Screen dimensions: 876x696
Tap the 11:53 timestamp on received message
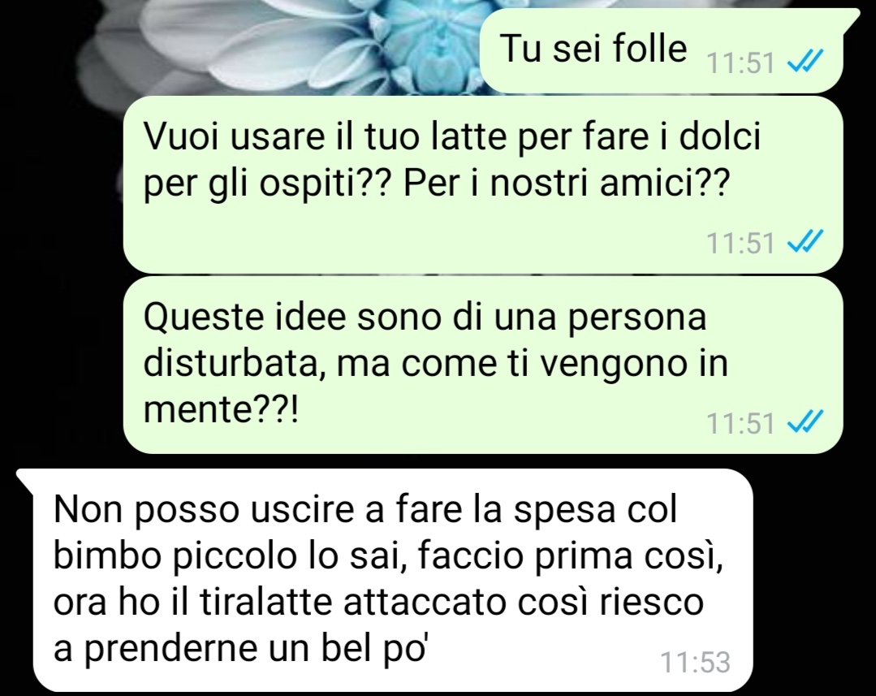(695, 663)
